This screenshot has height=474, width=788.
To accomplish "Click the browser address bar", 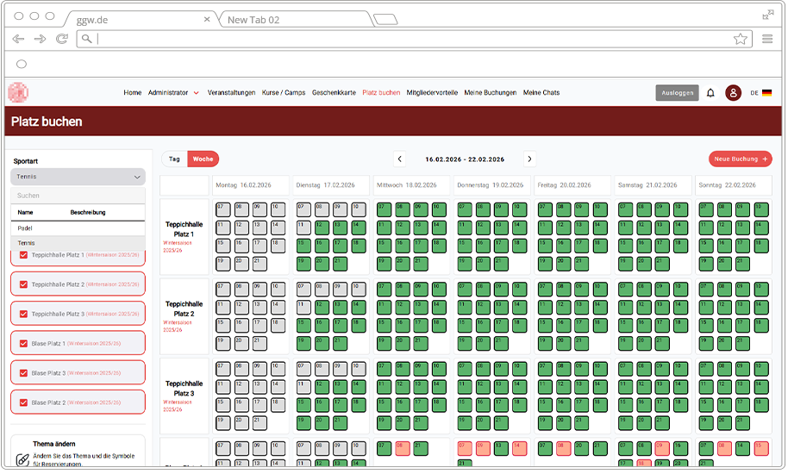I will 414,39.
